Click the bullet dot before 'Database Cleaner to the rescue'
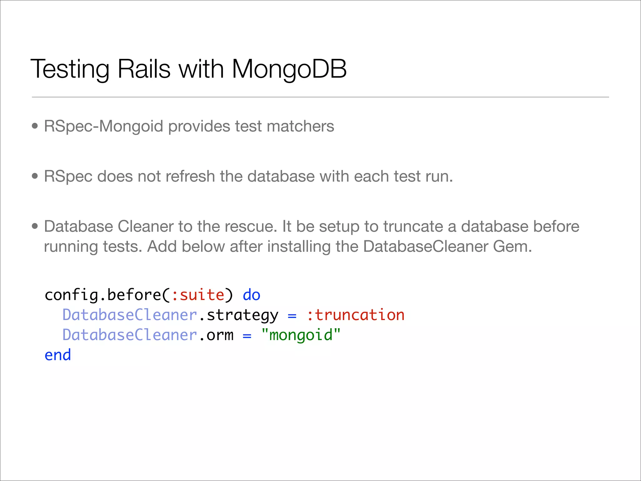641x481 pixels. 35,226
